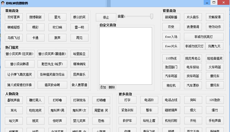Play the 片头音乐 intro music

[193, 17]
